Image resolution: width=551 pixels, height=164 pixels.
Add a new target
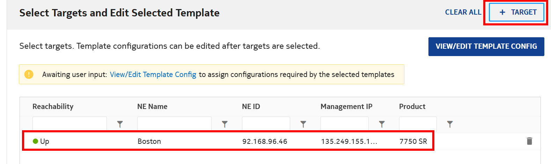pyautogui.click(x=516, y=13)
